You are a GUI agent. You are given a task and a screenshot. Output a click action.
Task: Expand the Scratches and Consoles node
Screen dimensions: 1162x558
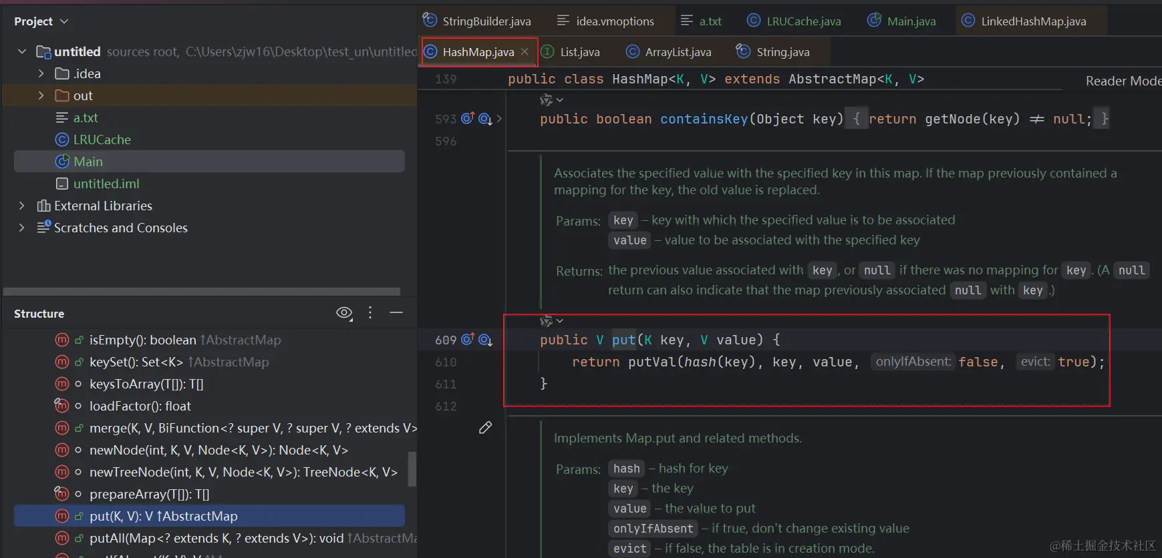(x=22, y=228)
